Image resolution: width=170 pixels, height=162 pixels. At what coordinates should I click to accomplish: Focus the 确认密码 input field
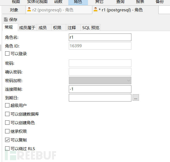click(100, 72)
